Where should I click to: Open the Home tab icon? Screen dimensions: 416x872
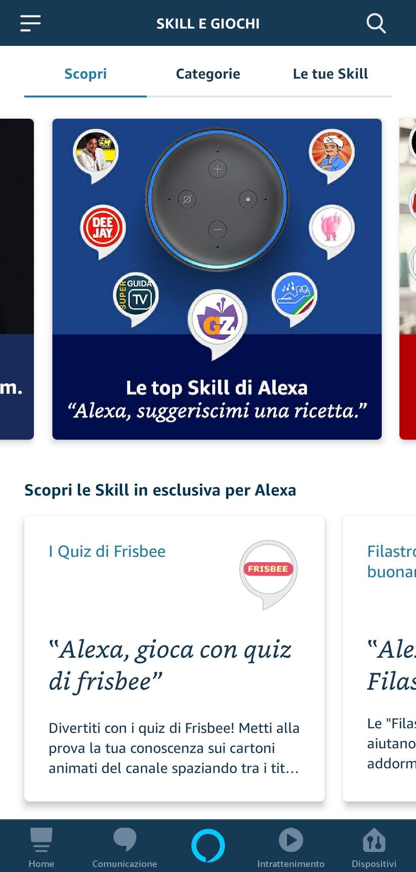point(41,840)
